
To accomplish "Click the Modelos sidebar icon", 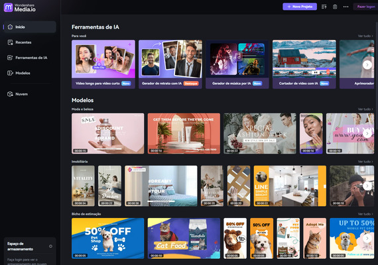I will (10, 73).
